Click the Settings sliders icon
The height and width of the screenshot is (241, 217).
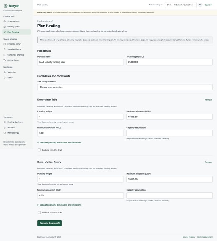click(x=5, y=127)
